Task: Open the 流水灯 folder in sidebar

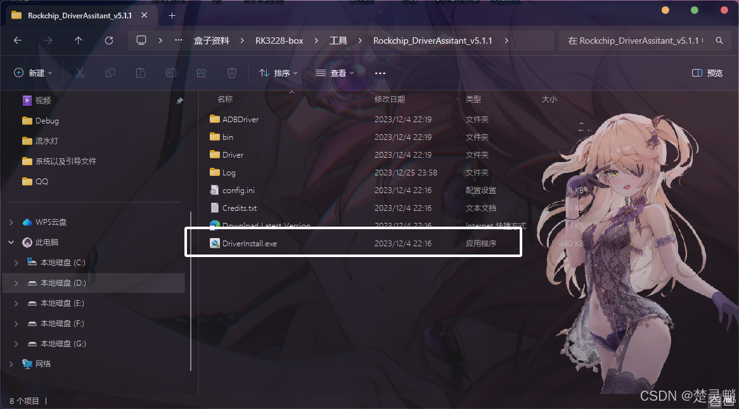Action: [47, 141]
